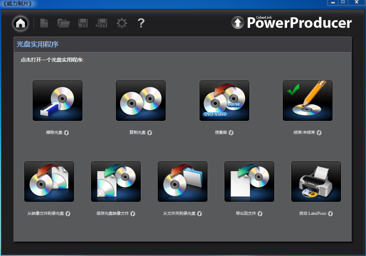Open the 导出到文件 export to file utility
Screen dimensions: 366x256
[x=249, y=181]
